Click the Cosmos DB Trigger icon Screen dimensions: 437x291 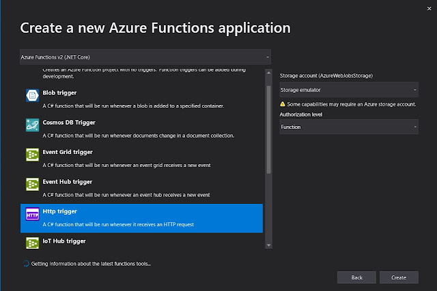point(32,125)
